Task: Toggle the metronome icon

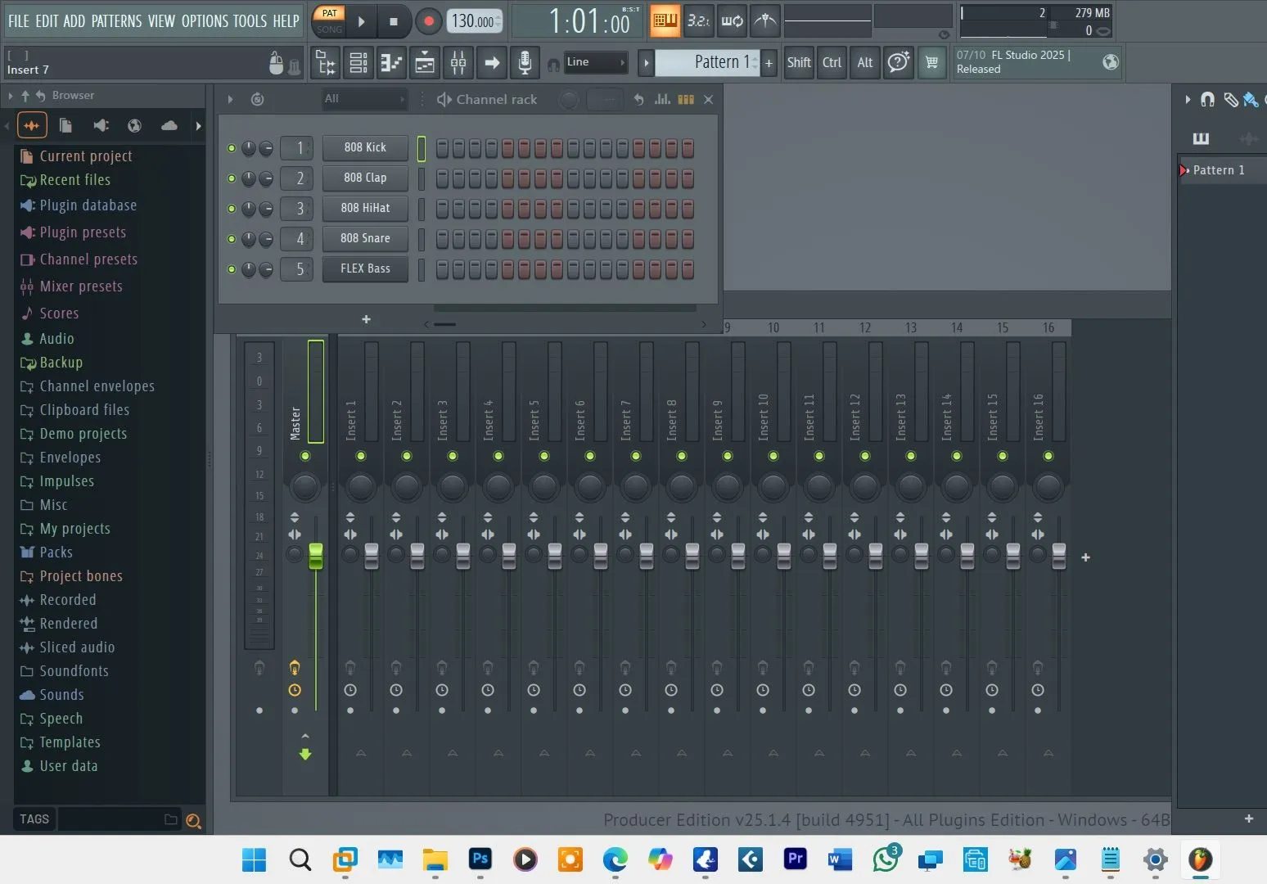Action: pos(765,20)
